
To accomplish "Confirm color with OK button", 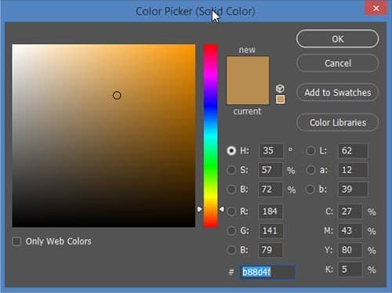I will [x=337, y=39].
